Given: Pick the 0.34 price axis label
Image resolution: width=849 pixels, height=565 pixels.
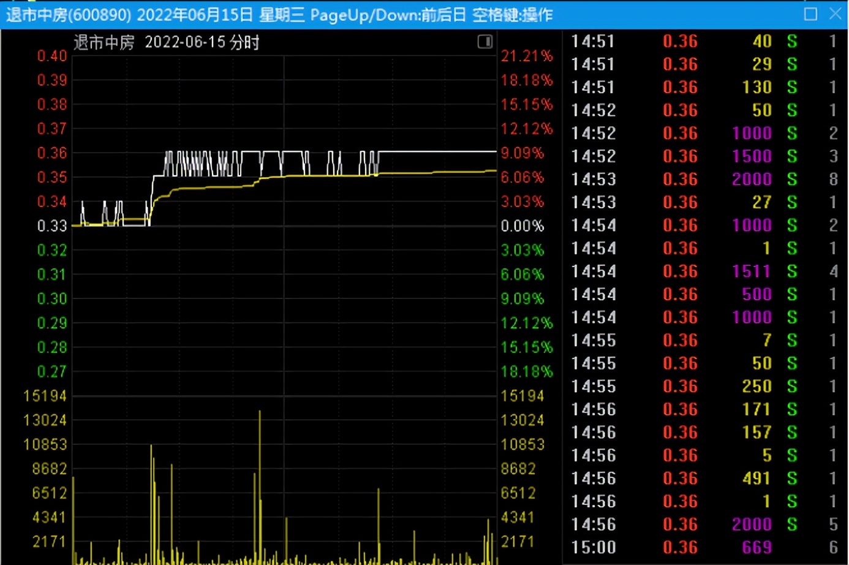Looking at the screenshot, I should [52, 202].
